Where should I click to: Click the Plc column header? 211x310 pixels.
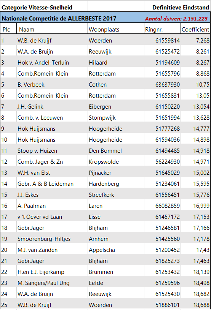(x=8, y=30)
